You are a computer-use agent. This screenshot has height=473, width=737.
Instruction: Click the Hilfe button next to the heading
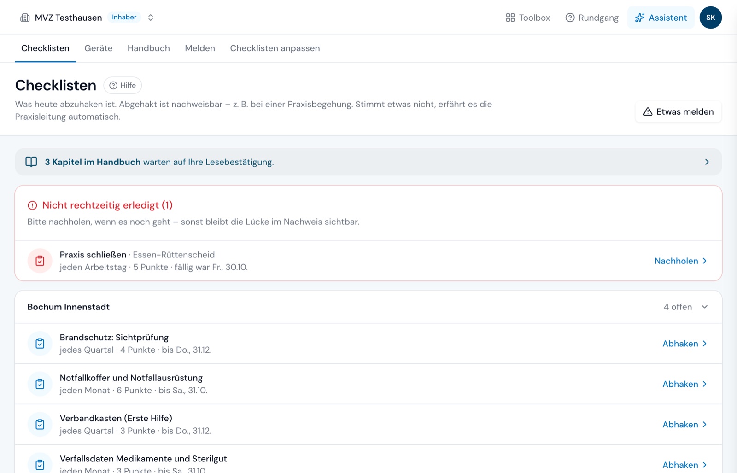[x=123, y=85]
